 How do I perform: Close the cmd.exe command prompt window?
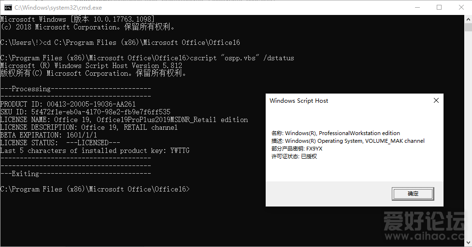click(461, 8)
